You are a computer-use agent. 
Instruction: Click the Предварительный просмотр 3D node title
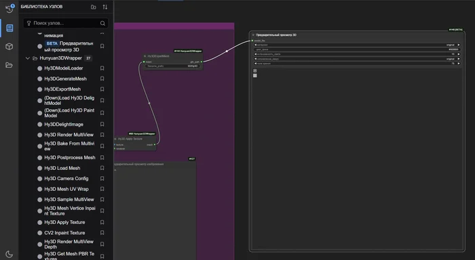pos(276,35)
